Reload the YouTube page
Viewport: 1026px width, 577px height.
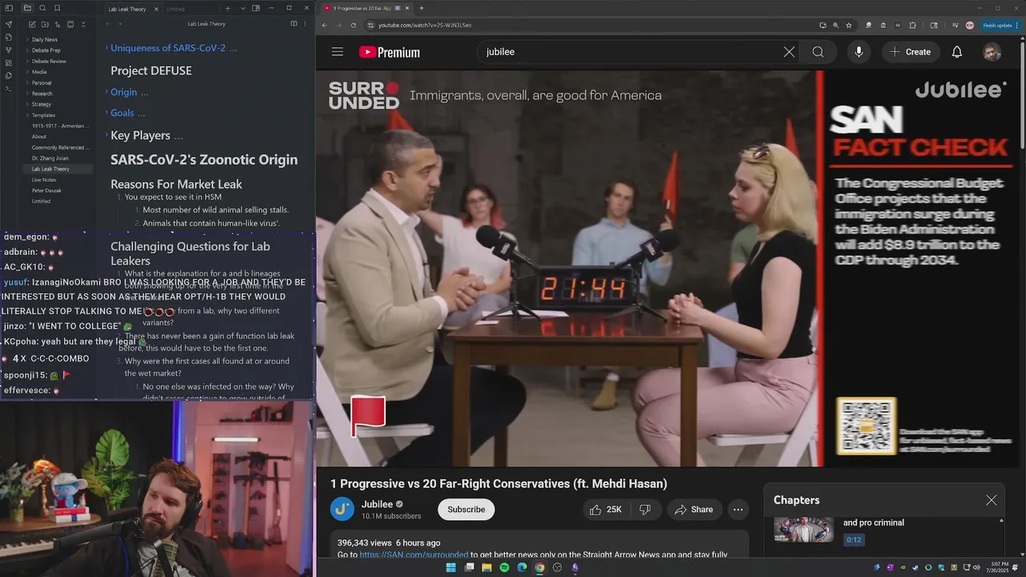click(353, 25)
